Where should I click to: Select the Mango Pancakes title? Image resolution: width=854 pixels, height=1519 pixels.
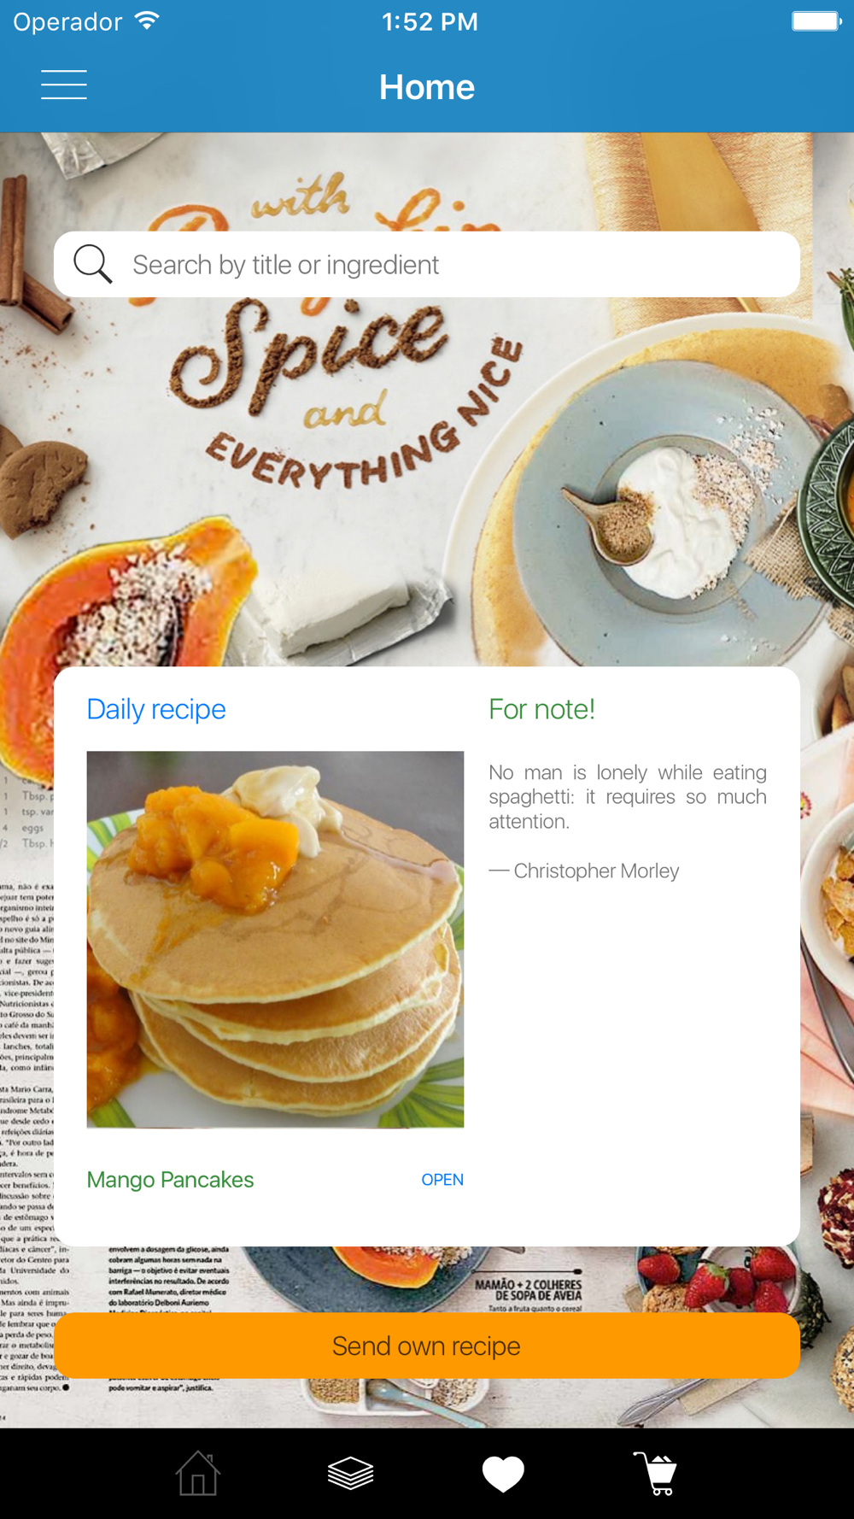[170, 1179]
